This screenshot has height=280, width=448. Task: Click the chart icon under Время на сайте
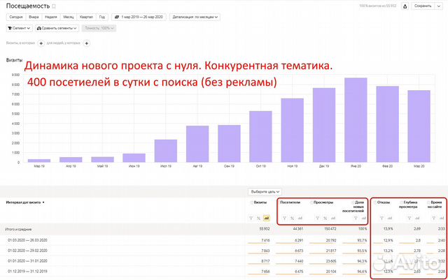[x=442, y=218]
